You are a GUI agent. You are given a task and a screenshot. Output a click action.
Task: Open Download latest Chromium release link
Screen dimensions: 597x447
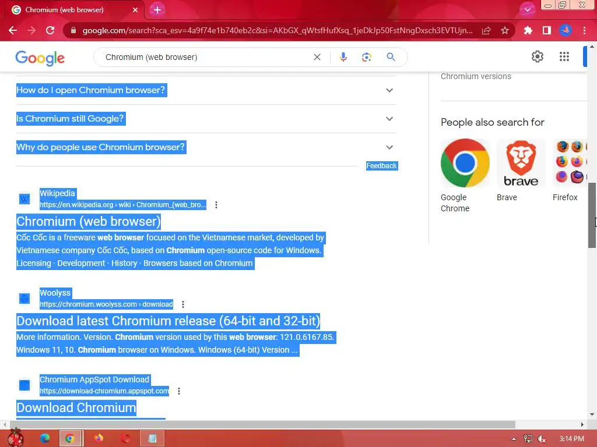click(x=168, y=321)
